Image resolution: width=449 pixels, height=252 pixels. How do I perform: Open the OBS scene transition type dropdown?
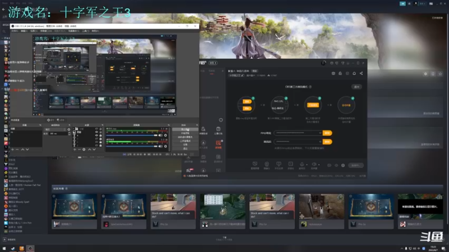coord(55,129)
